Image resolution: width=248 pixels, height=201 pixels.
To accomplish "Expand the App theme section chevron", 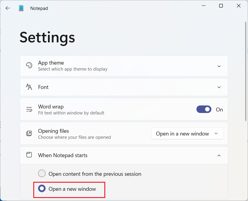I will coord(219,66).
